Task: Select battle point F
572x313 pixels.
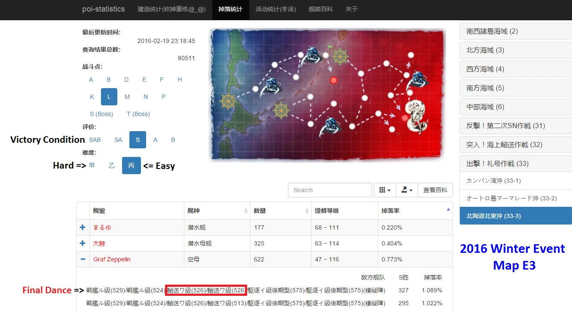Action: (x=162, y=80)
